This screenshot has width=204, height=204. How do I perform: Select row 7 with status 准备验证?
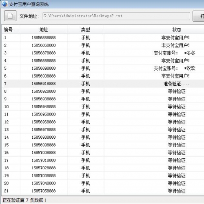tap(103, 84)
